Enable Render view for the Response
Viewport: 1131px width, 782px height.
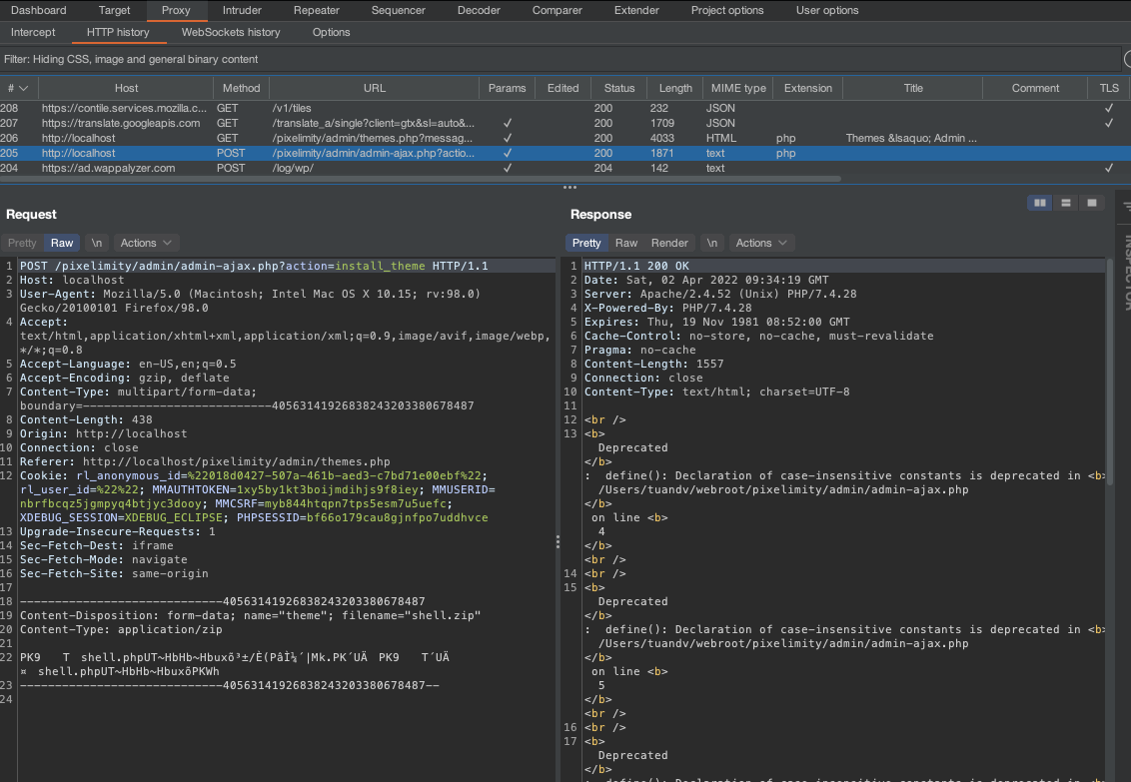(x=669, y=243)
